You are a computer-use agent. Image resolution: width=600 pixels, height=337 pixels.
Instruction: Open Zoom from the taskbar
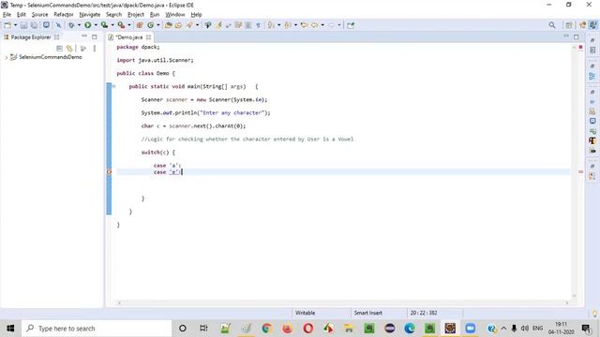coord(471,329)
